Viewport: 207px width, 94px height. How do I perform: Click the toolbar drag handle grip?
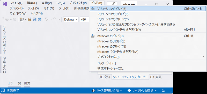coord(3,20)
